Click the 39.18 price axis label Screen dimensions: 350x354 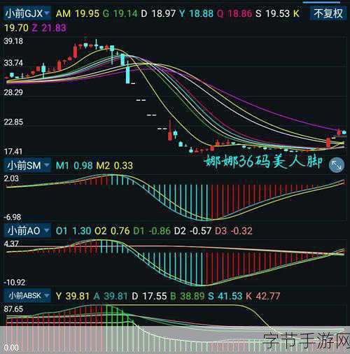pos(13,41)
